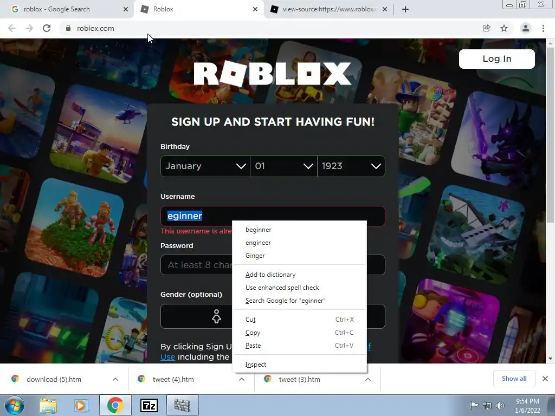Click the scrollbar down arrow
555x416 pixels.
[x=551, y=359]
